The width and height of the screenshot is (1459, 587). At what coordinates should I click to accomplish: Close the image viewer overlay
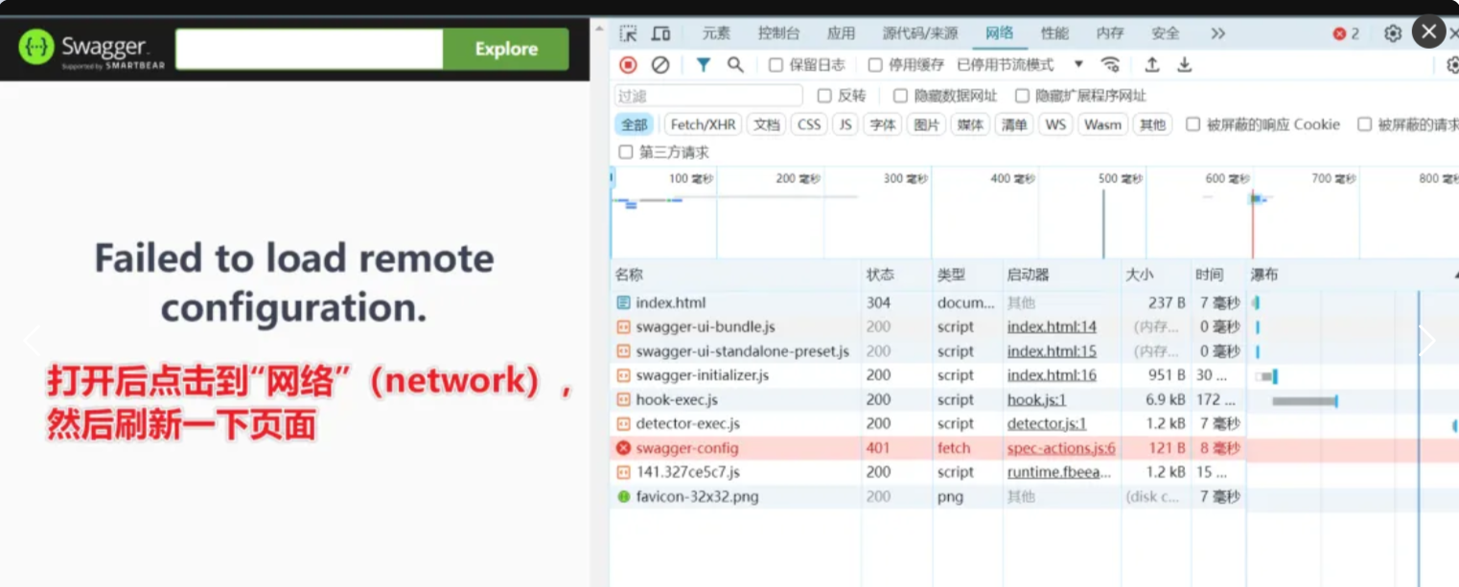click(x=1428, y=32)
